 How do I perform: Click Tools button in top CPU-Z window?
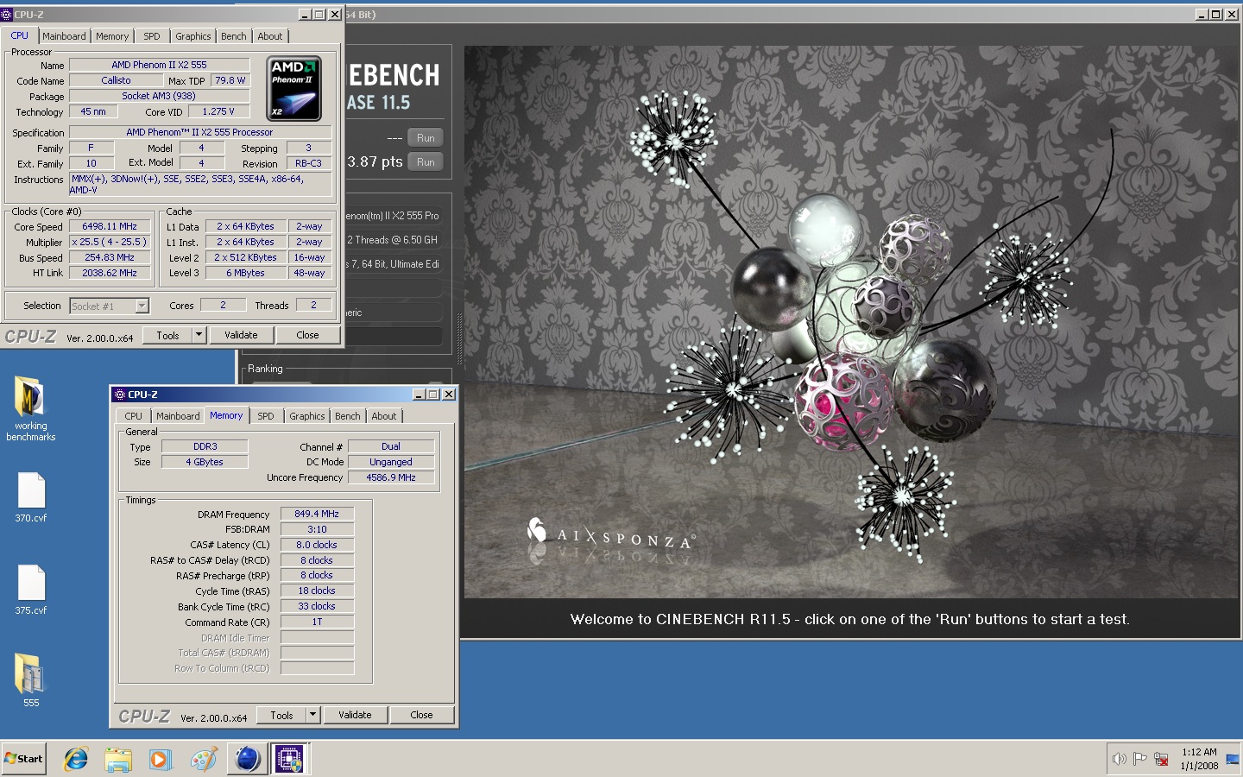tap(168, 334)
